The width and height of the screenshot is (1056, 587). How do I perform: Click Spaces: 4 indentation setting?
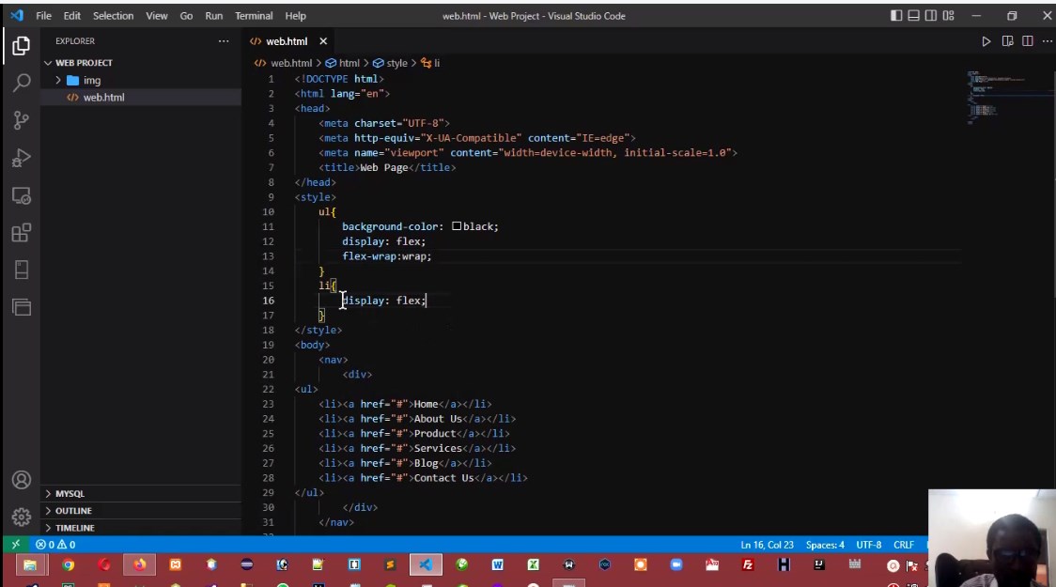825,545
